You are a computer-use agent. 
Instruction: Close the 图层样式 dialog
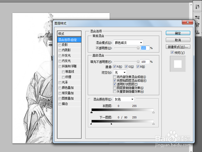187,22
